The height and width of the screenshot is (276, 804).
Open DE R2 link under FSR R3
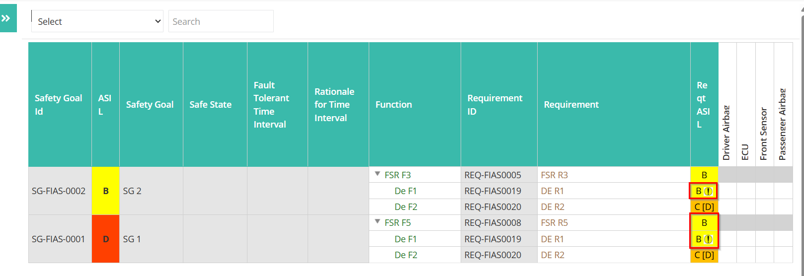(x=553, y=207)
